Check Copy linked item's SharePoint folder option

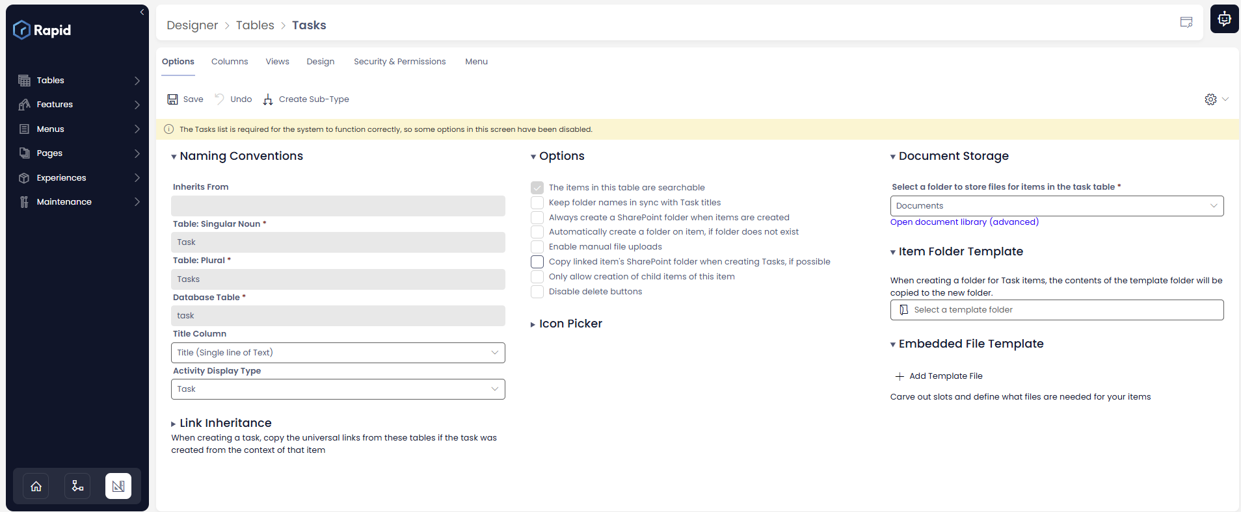pos(537,262)
